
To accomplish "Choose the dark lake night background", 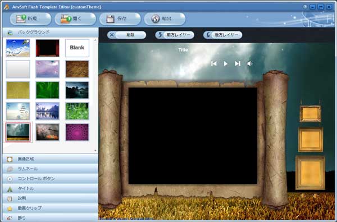I will (x=77, y=90).
